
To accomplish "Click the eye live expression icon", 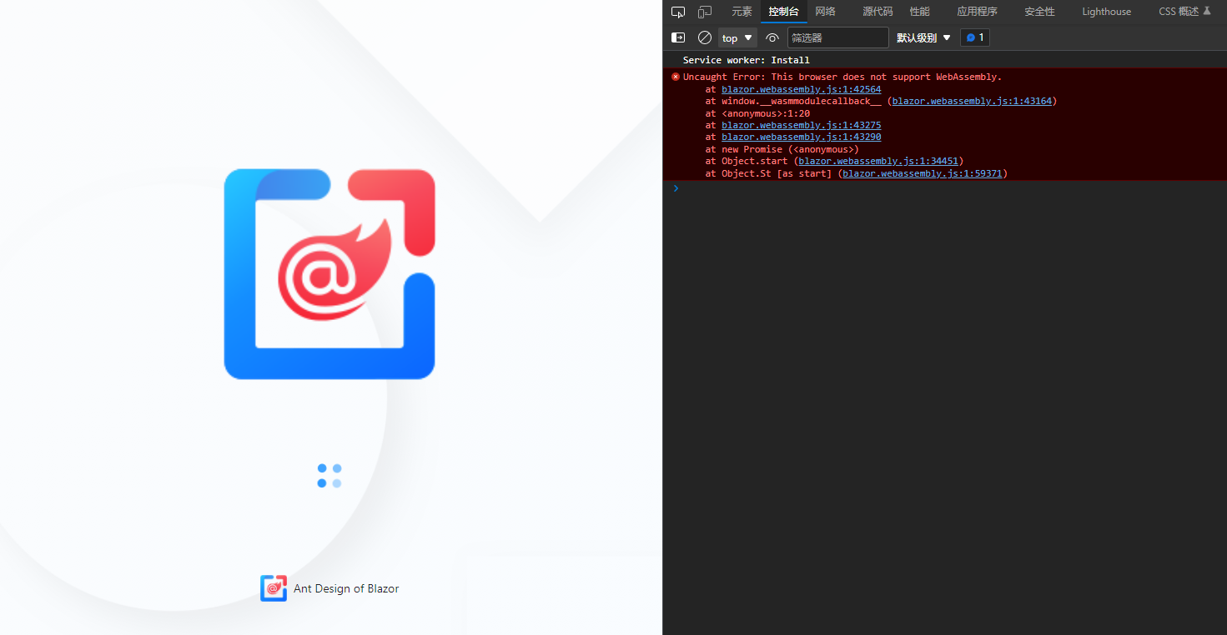I will [x=772, y=37].
